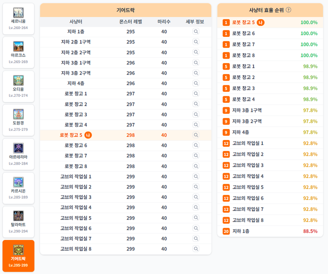Image resolution: width=328 pixels, height=274 pixels.
Task: Click 고브의 작업실 8 in efficiency ranking
Action: (270, 220)
